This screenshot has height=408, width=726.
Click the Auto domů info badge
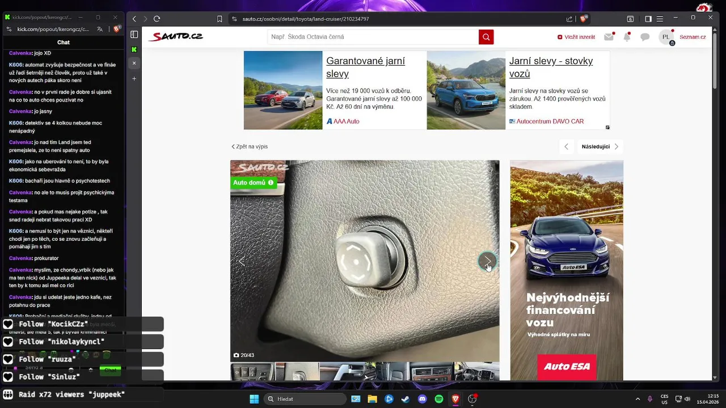254,182
